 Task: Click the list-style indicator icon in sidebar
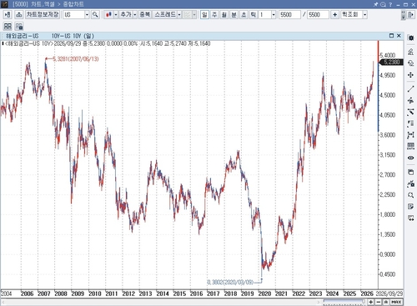point(410,123)
